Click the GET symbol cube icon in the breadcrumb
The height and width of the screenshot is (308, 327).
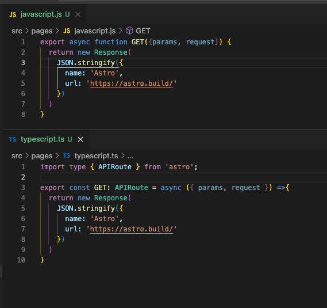129,31
